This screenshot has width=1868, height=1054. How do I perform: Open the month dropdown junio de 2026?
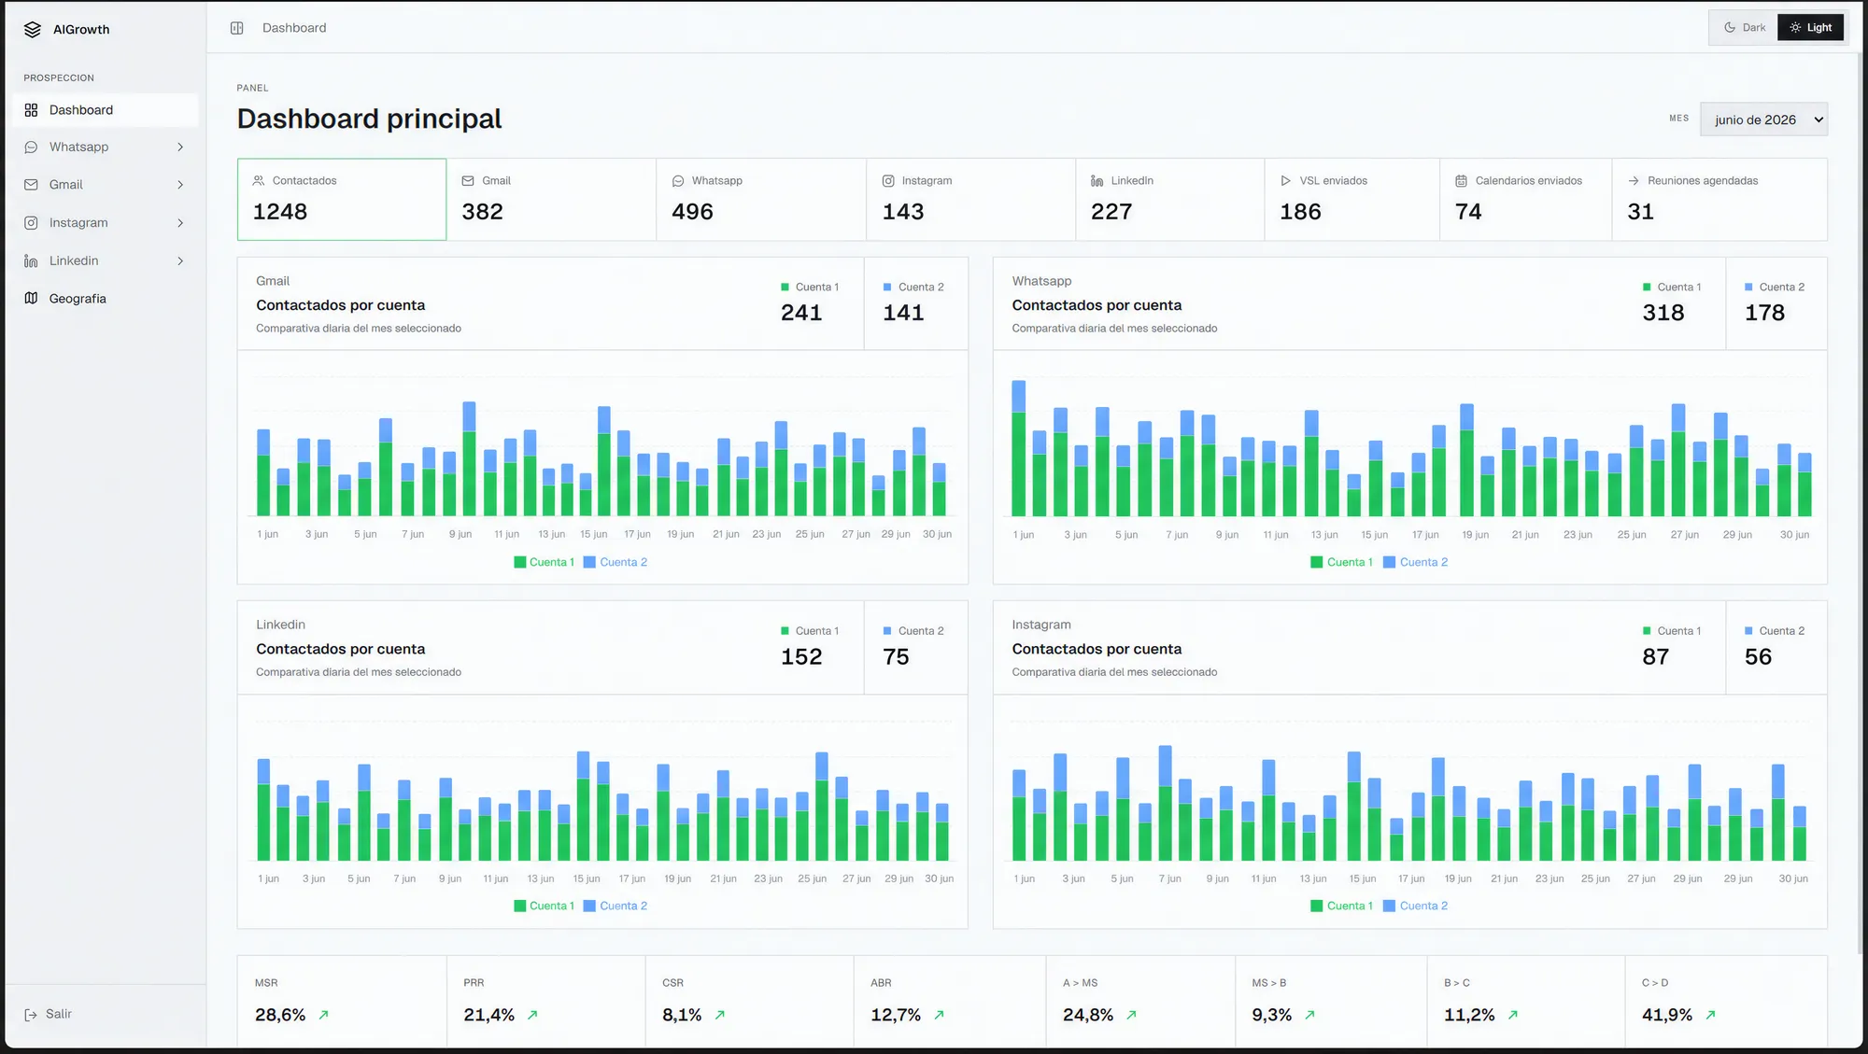click(1763, 119)
